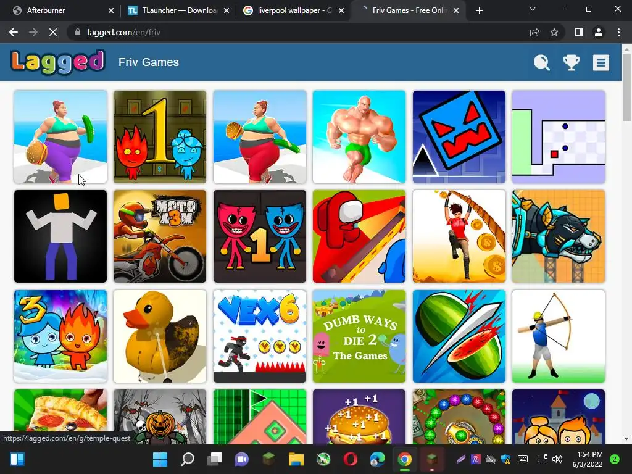Open the notification badge showing 2
This screenshot has width=632, height=474.
615,459
